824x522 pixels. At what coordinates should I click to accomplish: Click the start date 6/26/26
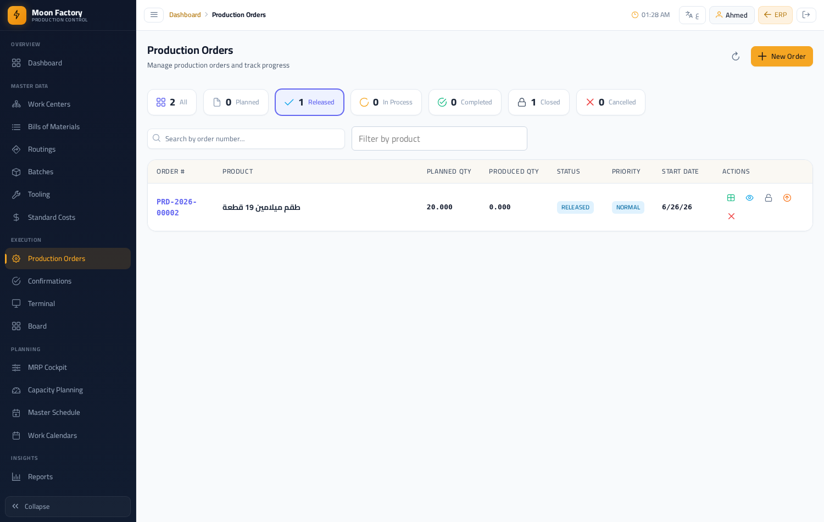pyautogui.click(x=677, y=207)
